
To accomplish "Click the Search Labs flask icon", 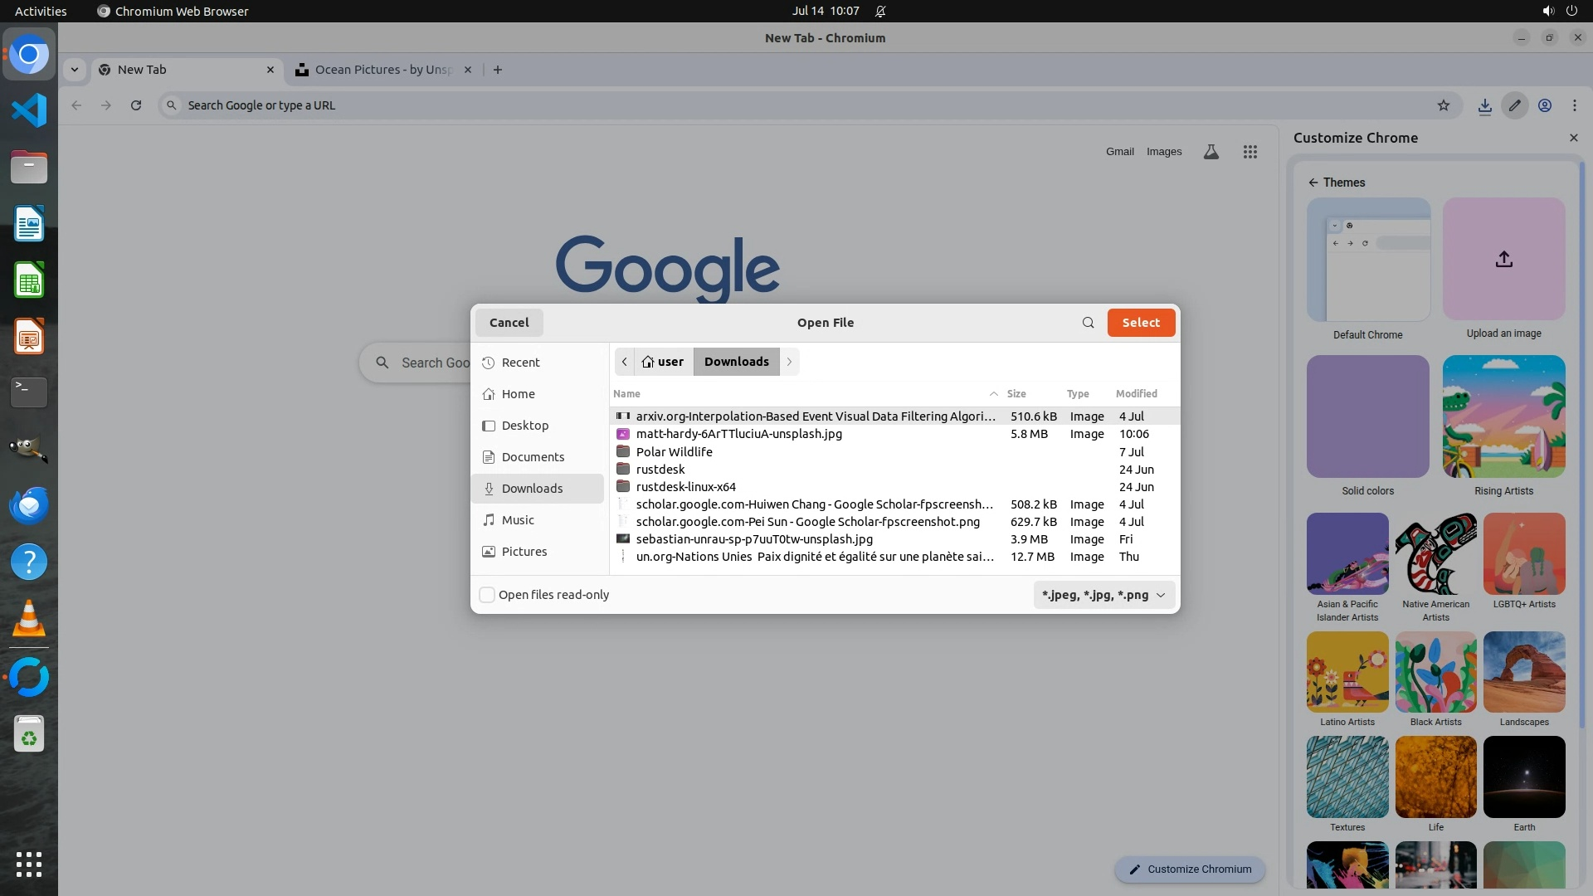I will pos(1211,152).
